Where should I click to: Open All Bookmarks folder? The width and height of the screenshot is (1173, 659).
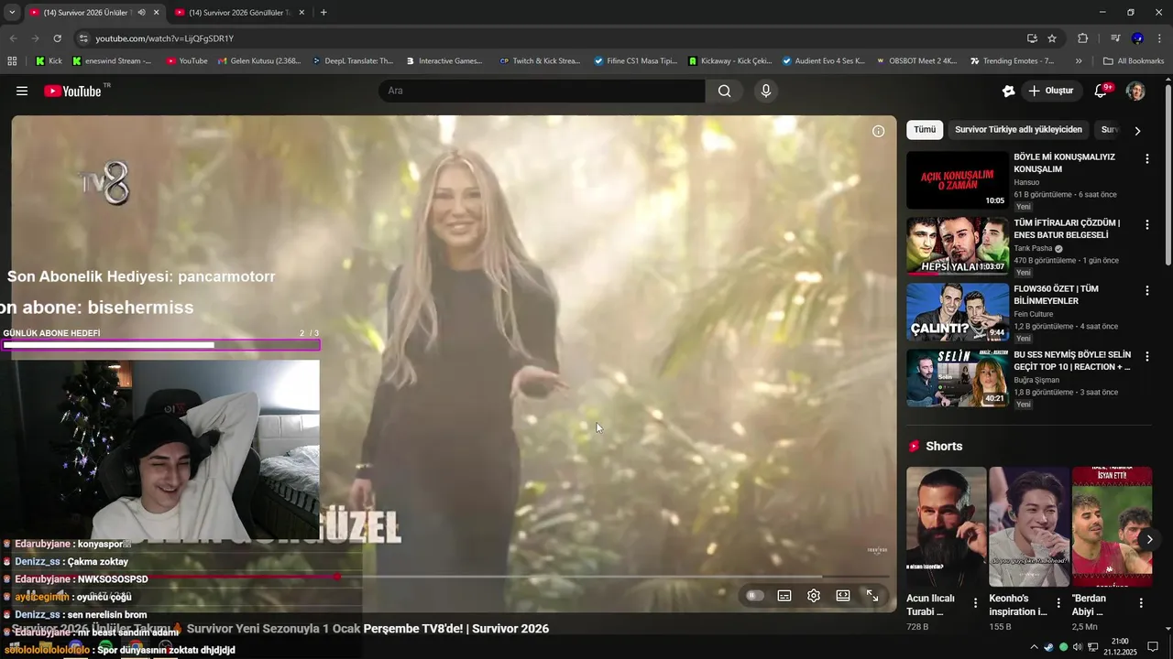[x=1134, y=61]
